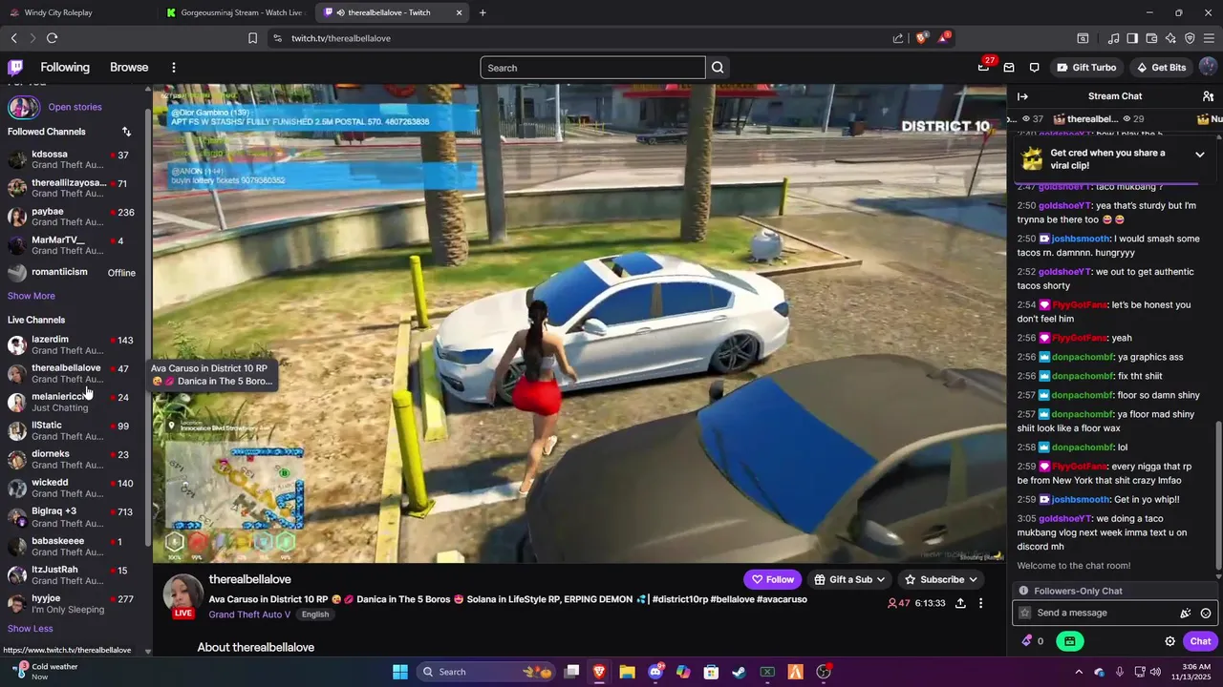This screenshot has width=1223, height=687.
Task: Click Show Less under Live Channels
Action: point(31,629)
